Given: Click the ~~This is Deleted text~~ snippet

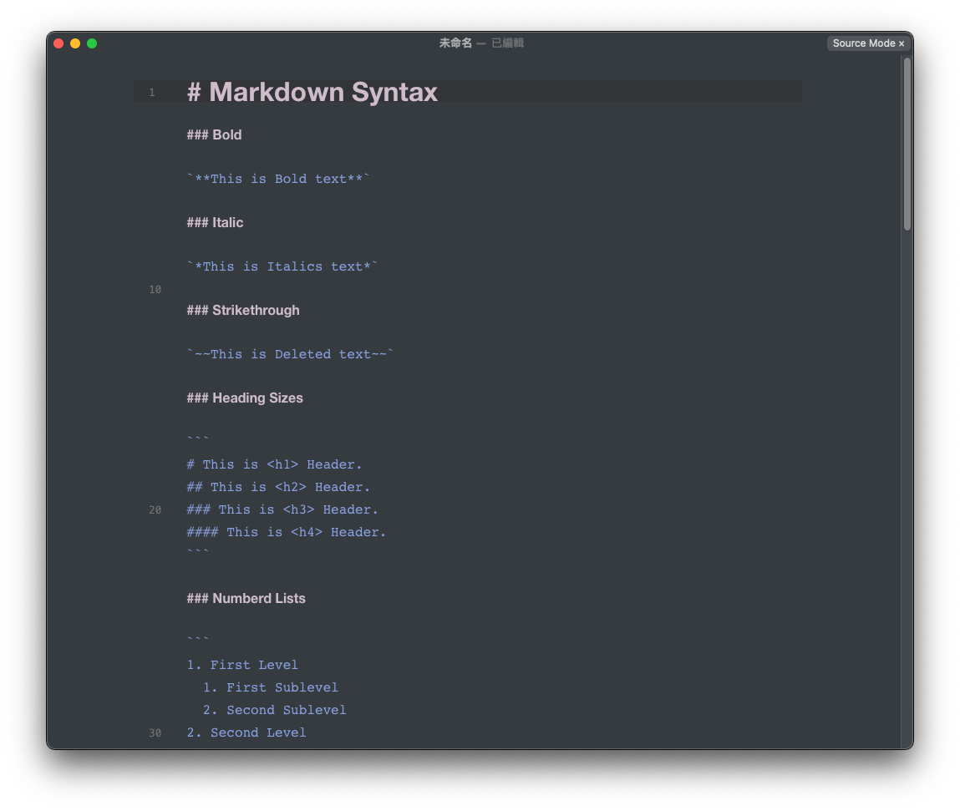Looking at the screenshot, I should point(291,353).
